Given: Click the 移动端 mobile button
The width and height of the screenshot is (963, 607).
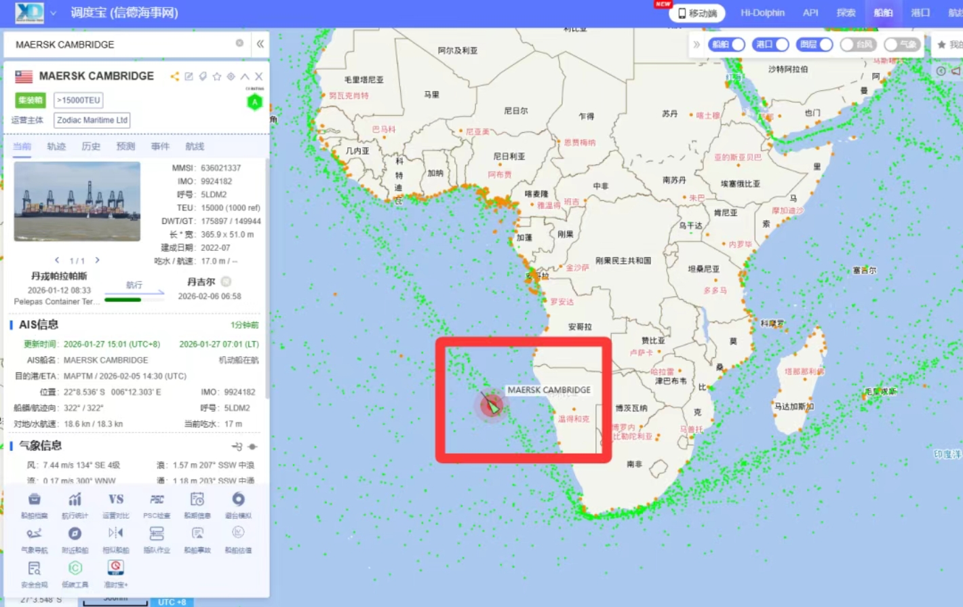Looking at the screenshot, I should point(697,14).
